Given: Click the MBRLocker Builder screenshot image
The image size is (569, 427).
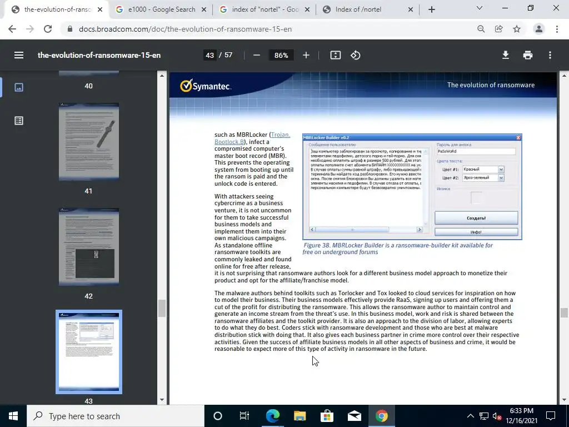Looking at the screenshot, I should coord(412,187).
